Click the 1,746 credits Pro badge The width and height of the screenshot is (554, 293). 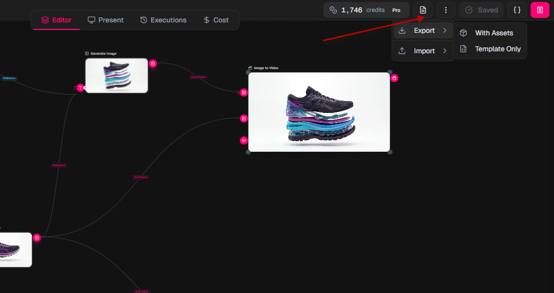click(x=366, y=10)
